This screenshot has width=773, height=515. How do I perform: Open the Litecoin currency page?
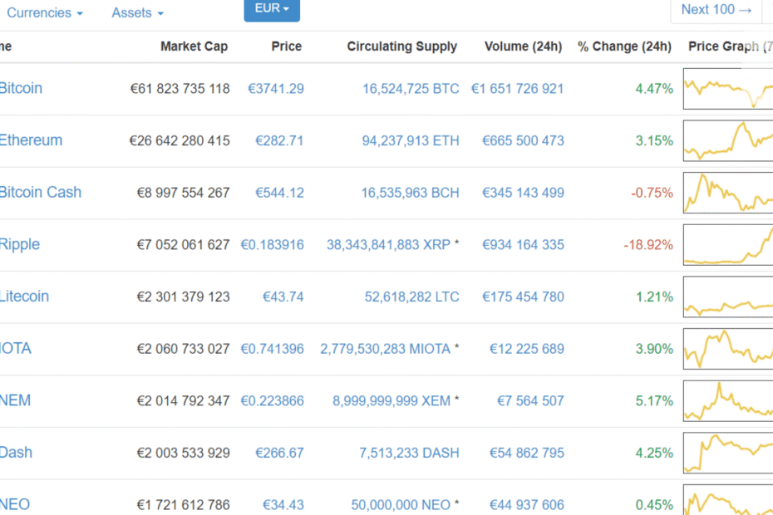pos(25,297)
